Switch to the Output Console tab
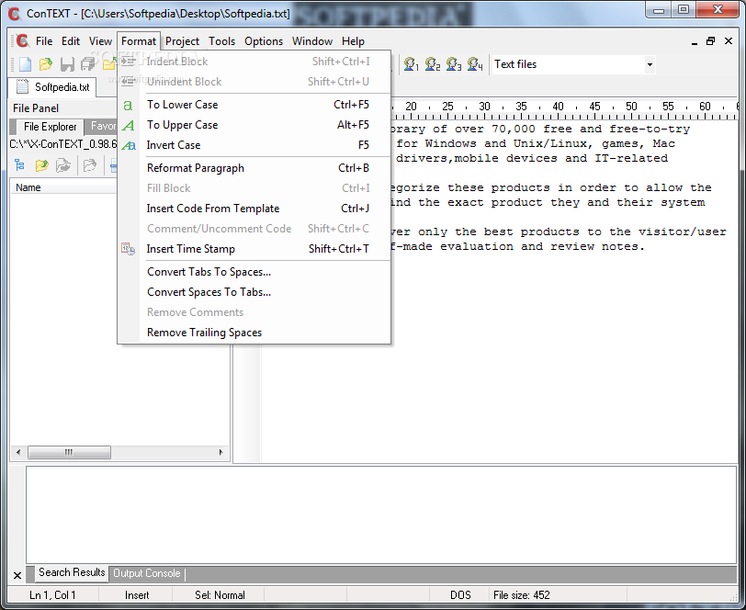The height and width of the screenshot is (610, 746). pyautogui.click(x=147, y=573)
